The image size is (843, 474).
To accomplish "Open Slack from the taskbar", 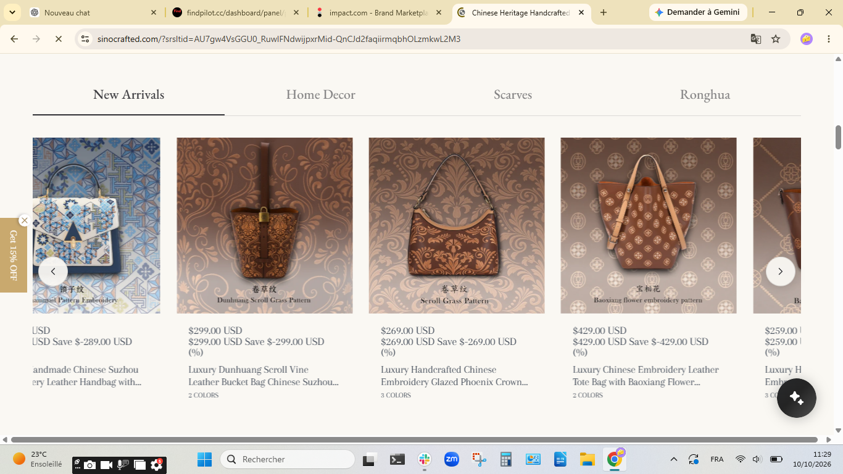I will (424, 459).
